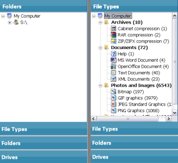Collapse the Archives (10) group
Image resolution: width=178 pixels, height=163 pixels.
coord(100,22)
